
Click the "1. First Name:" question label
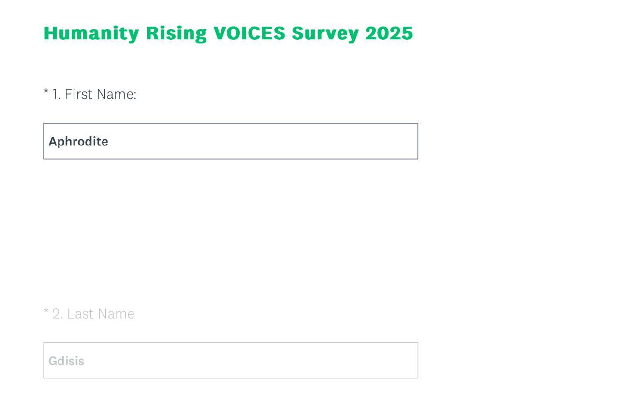(x=94, y=94)
